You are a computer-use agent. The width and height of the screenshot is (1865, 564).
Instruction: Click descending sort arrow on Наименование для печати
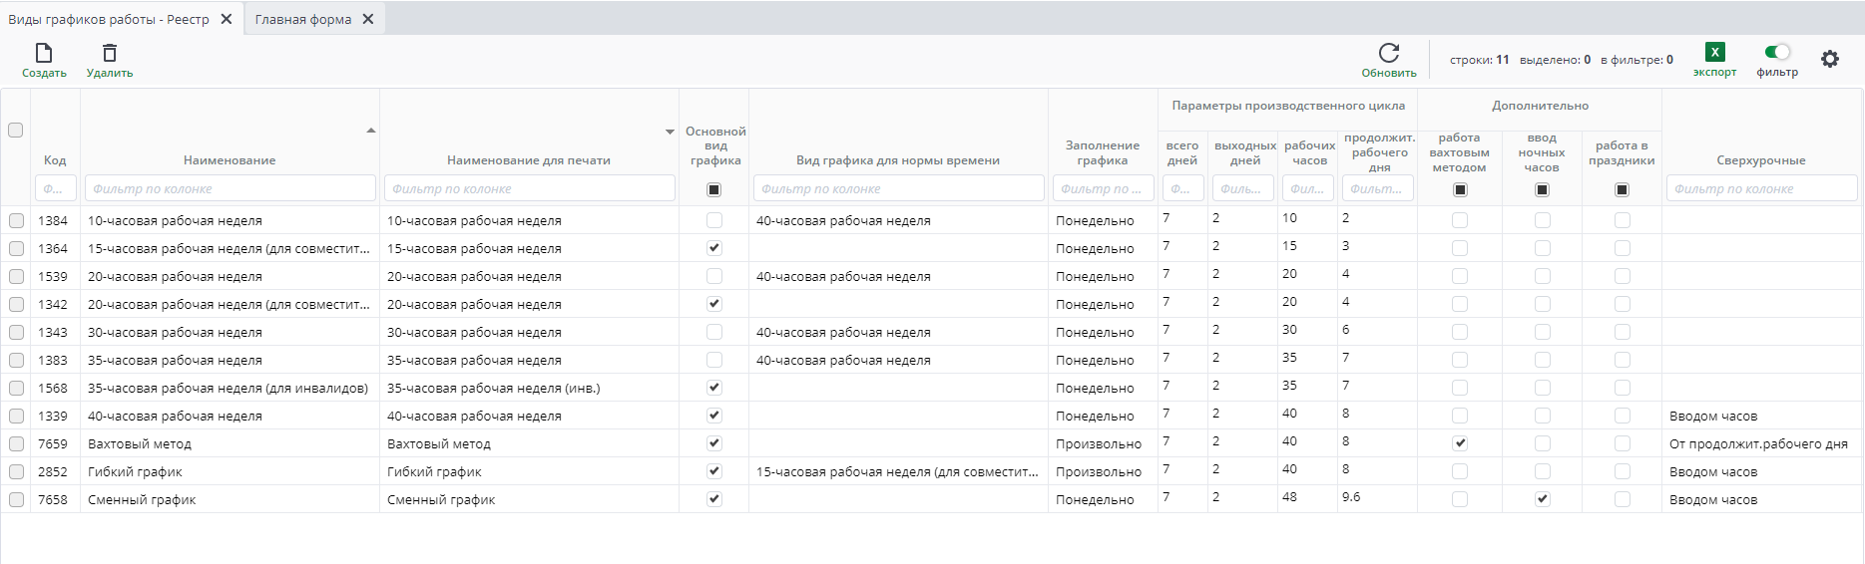point(670,132)
